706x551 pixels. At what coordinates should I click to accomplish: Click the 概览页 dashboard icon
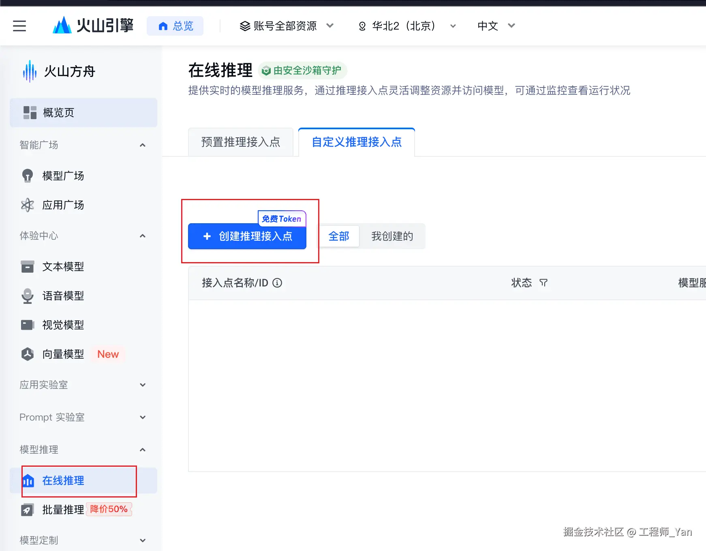pyautogui.click(x=30, y=113)
